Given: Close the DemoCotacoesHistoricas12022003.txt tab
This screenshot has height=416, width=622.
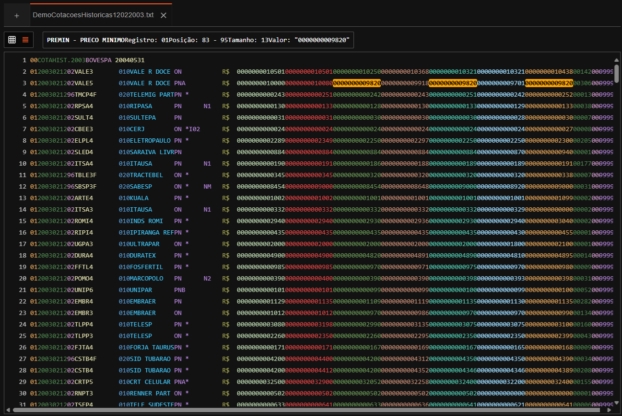Looking at the screenshot, I should [x=164, y=15].
